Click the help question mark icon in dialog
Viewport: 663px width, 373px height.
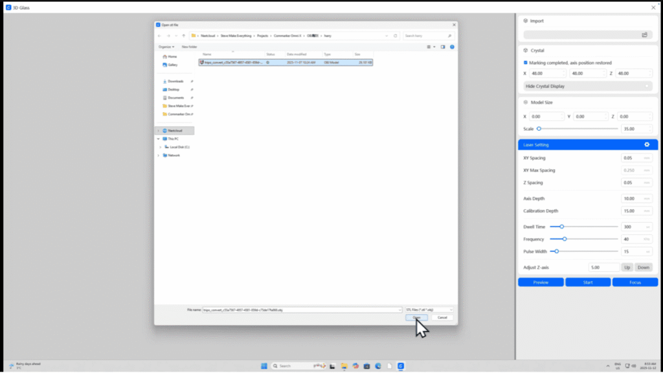[452, 47]
